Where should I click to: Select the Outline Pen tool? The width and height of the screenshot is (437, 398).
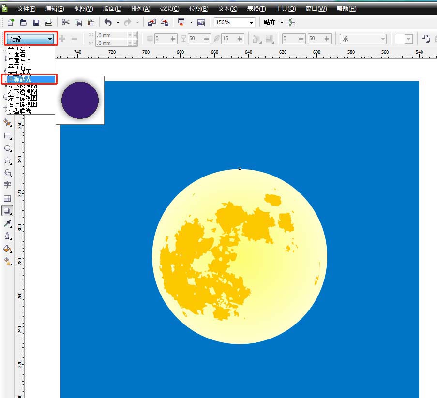7,236
